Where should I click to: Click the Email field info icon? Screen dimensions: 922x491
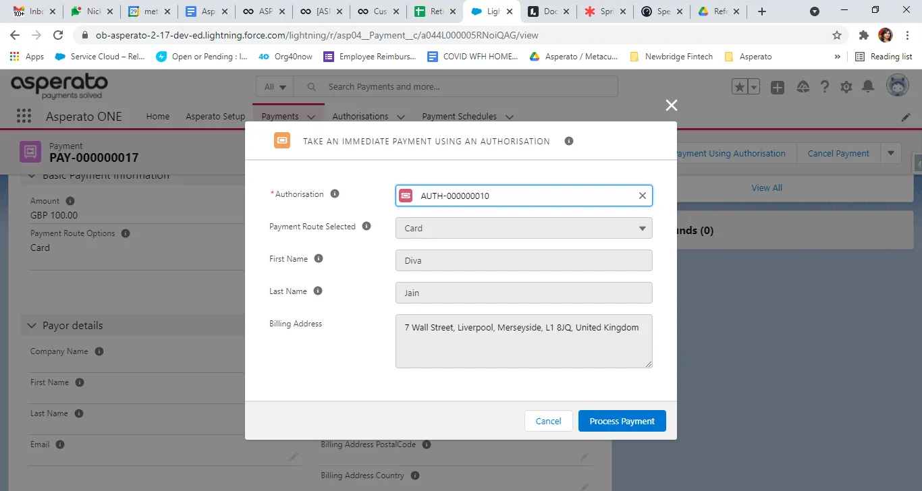60,444
